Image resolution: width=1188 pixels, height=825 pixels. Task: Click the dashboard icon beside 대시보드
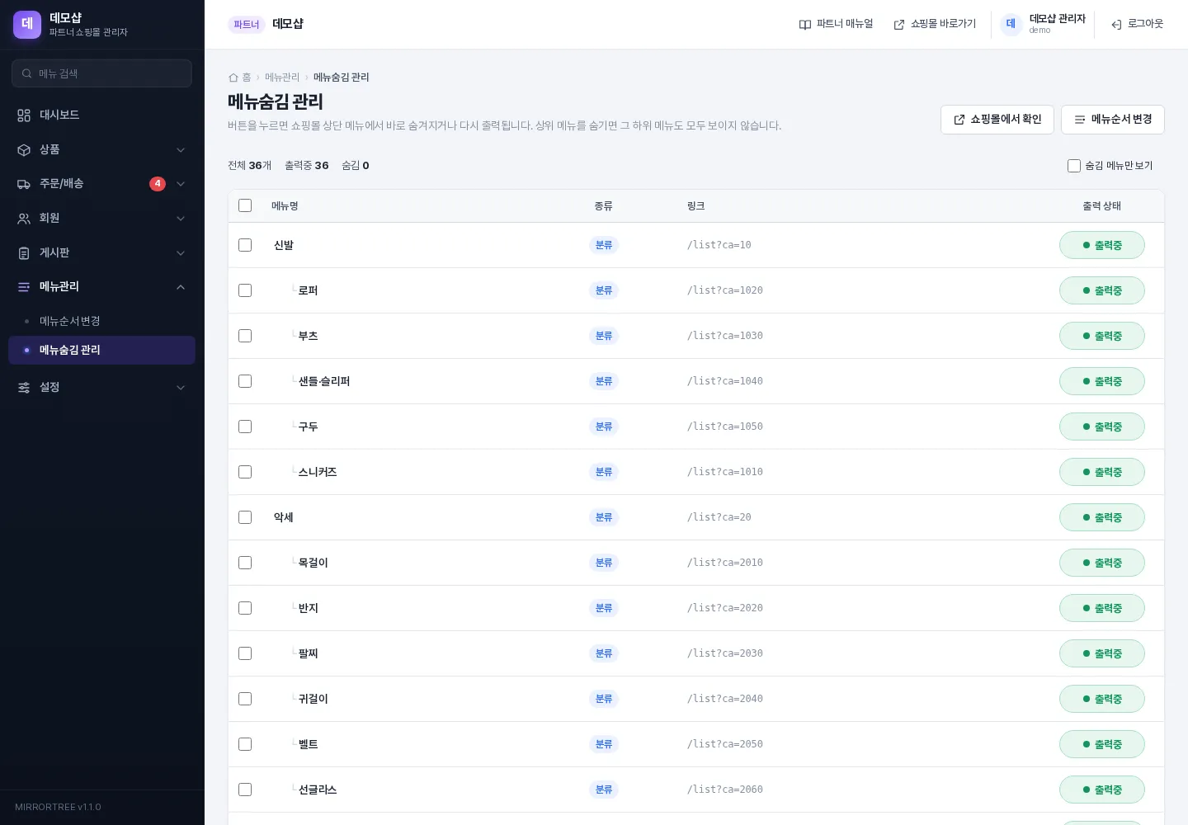click(x=24, y=115)
